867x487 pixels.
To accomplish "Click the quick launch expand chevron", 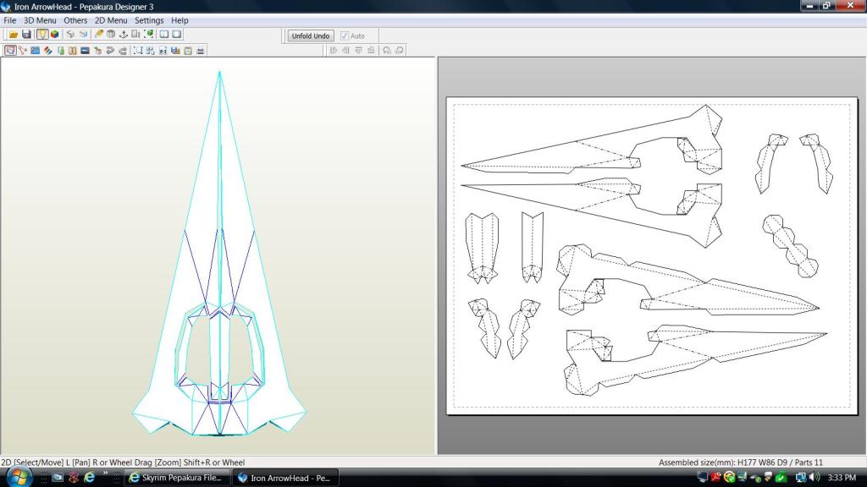I will (105, 473).
